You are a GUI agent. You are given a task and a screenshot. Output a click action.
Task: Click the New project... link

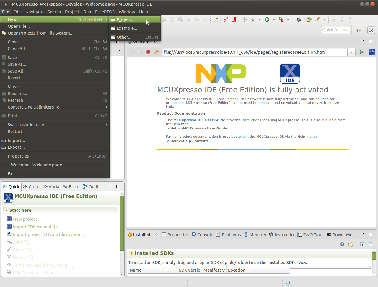pyautogui.click(x=27, y=219)
